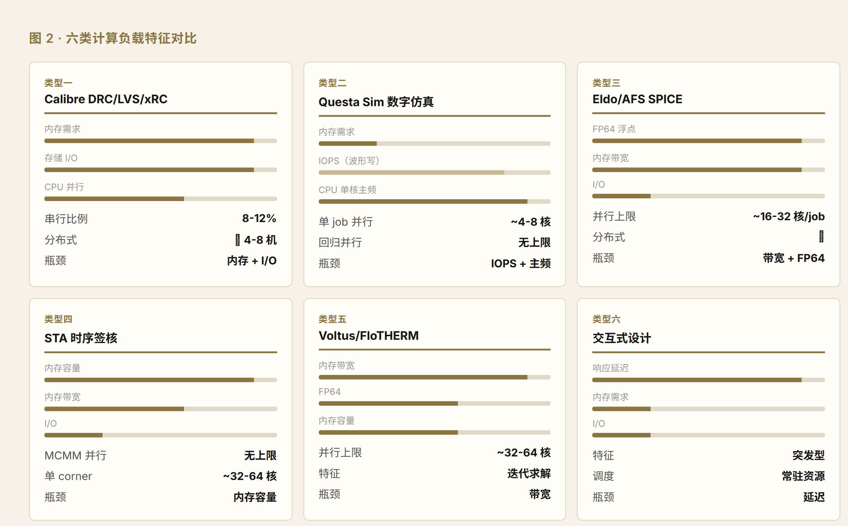Image resolution: width=848 pixels, height=526 pixels.
Task: Click the "响应延迟" metric label
Action: 610,368
